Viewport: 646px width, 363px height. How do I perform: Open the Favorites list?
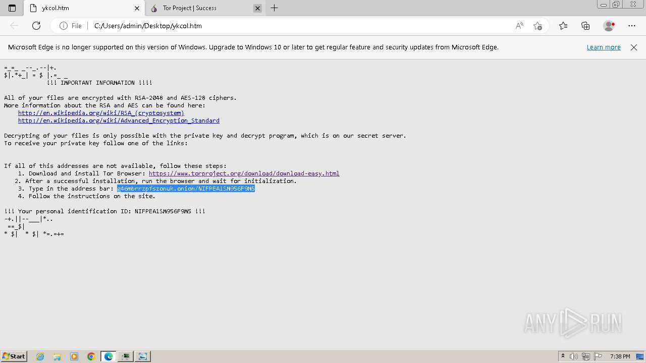563,26
